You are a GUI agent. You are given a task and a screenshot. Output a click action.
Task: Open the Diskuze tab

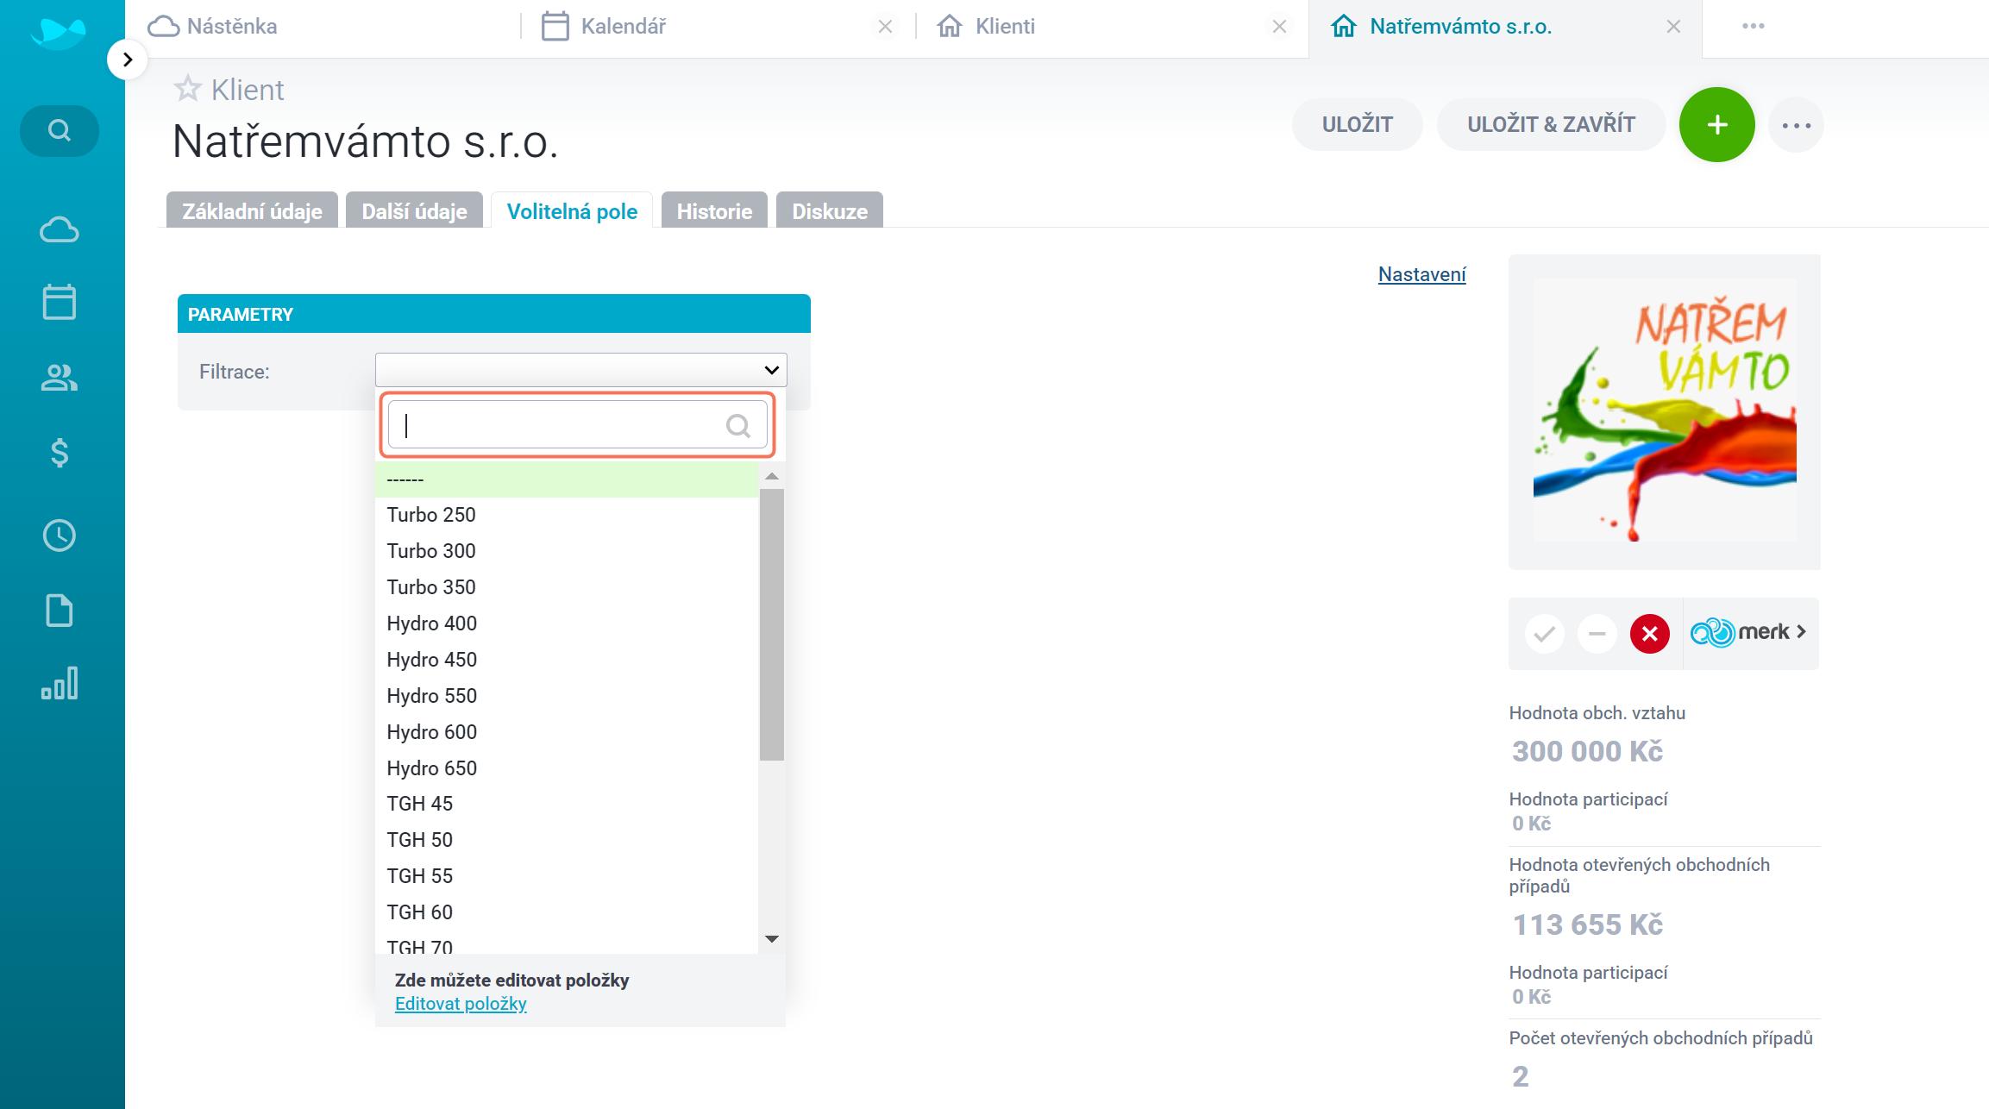pyautogui.click(x=830, y=211)
